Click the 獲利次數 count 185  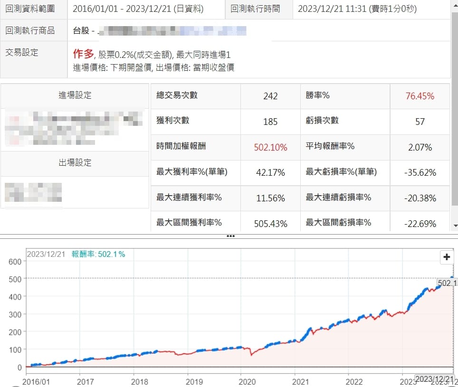[270, 122]
